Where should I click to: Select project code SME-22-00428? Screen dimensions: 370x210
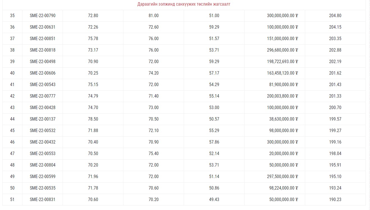coord(43,108)
